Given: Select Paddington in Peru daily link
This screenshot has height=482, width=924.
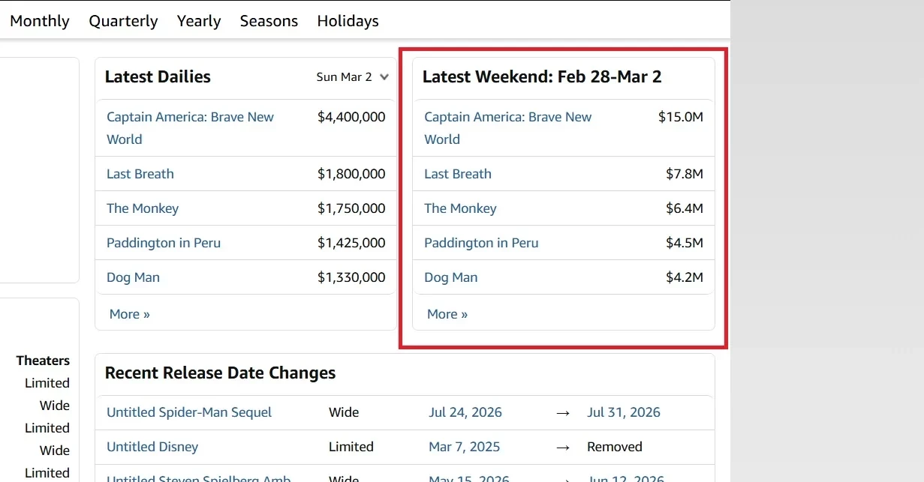Looking at the screenshot, I should coord(164,243).
